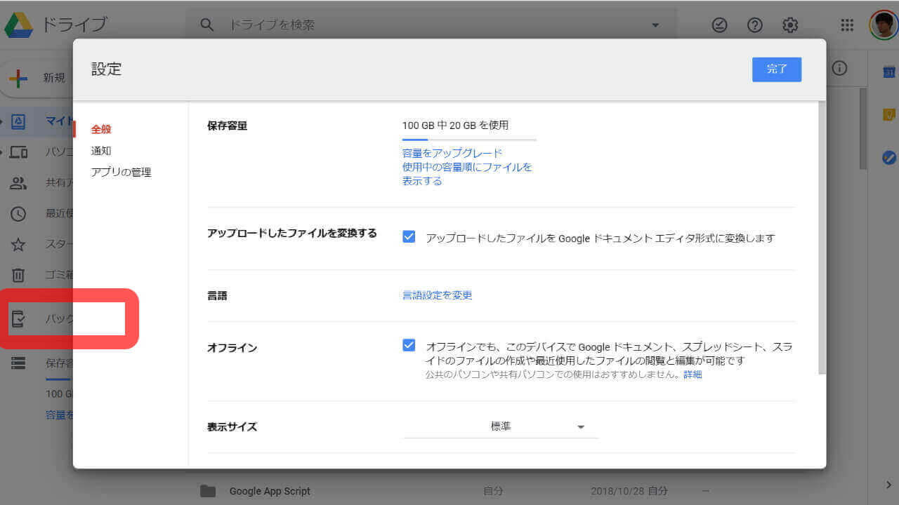Expand the side panel chevron at bottom right
Image resolution: width=899 pixels, height=505 pixels.
(x=888, y=485)
